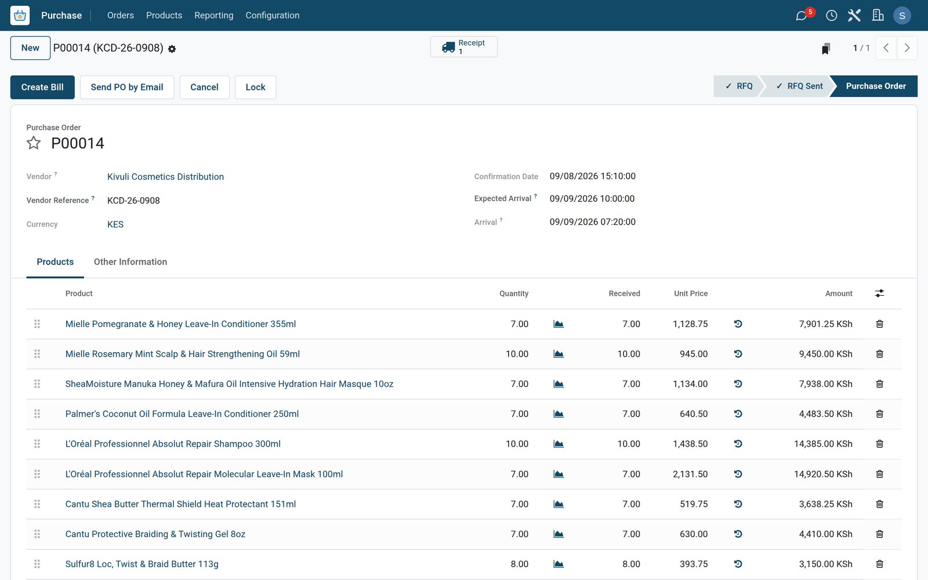Grab the drag handle of Mielle Pomegranate row
This screenshot has height=580, width=928.
coord(37,324)
